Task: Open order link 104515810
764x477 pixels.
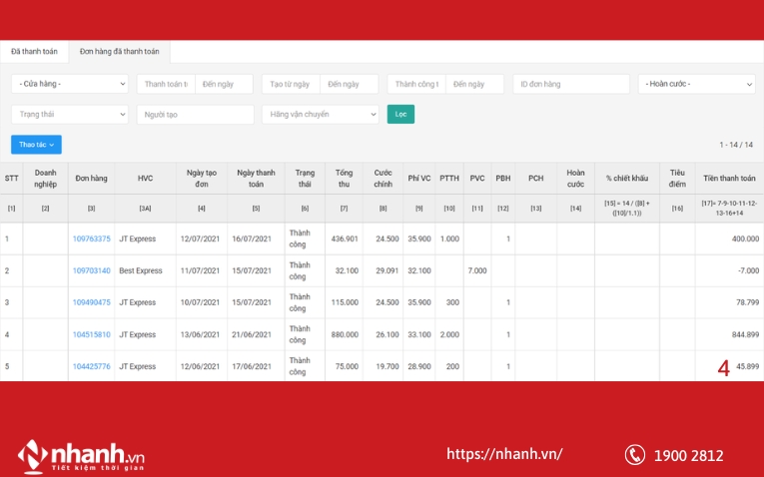Action: (92, 335)
